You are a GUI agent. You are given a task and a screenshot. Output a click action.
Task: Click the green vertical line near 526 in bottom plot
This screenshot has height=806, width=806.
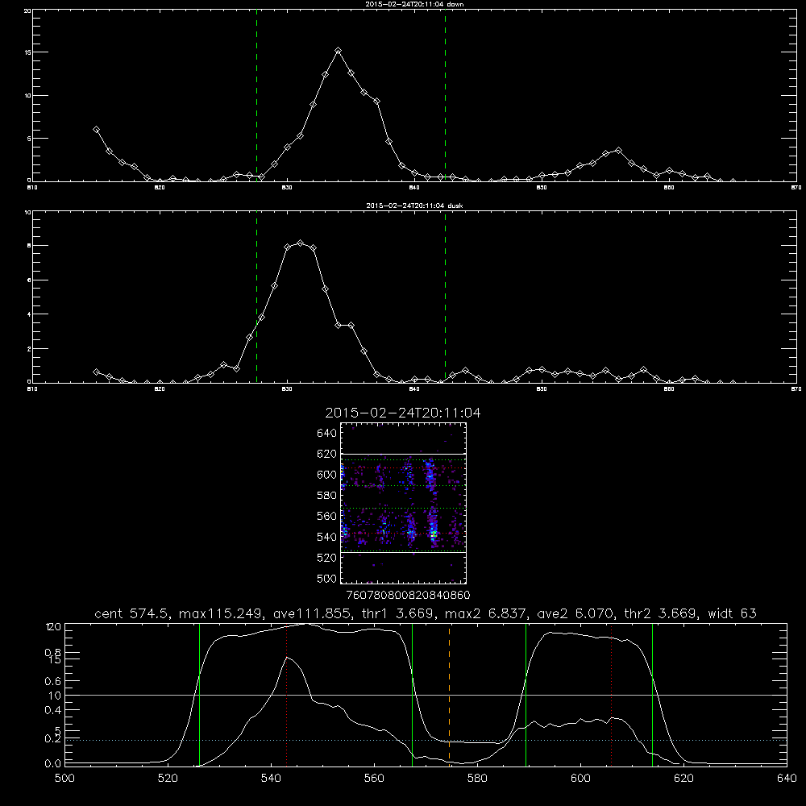[x=199, y=694]
